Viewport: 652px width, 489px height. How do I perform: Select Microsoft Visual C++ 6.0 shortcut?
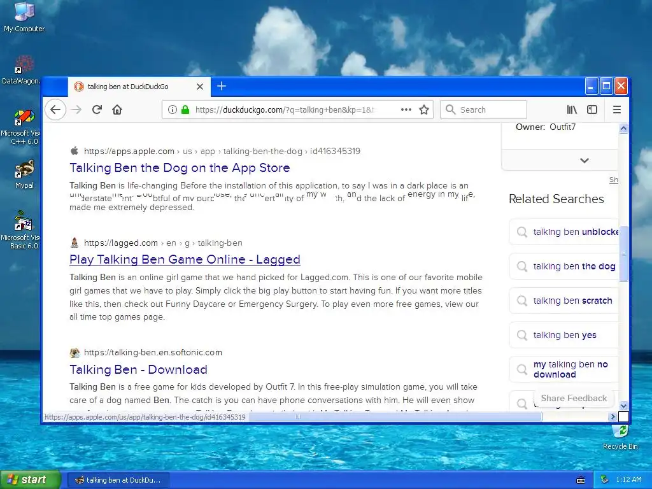[21, 127]
